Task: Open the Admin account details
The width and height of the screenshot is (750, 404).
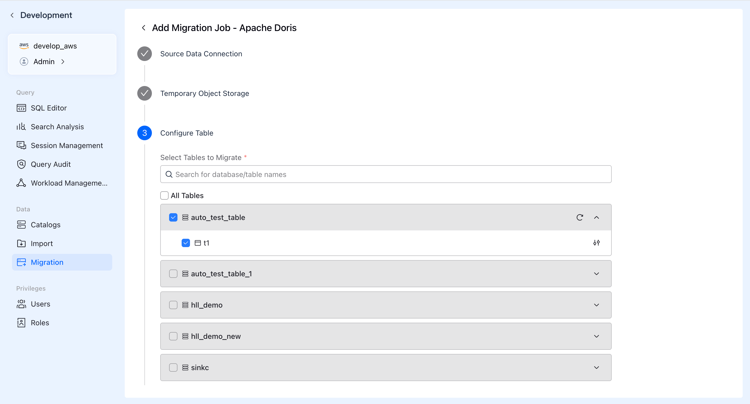Action: (x=44, y=61)
